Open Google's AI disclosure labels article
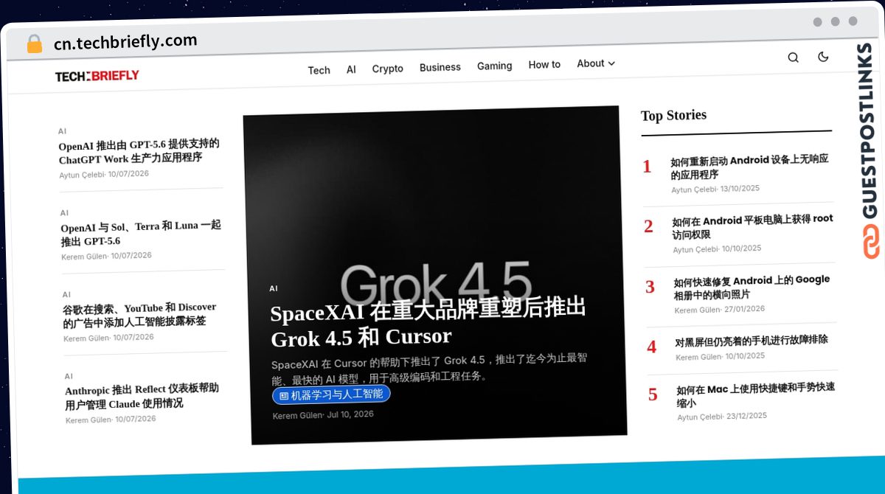The height and width of the screenshot is (494, 885). pyautogui.click(x=139, y=314)
